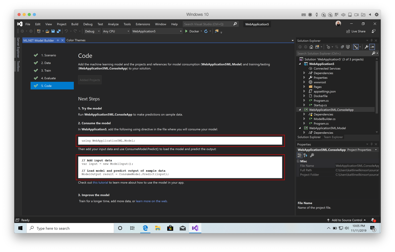Select the 5. Code step in Model Builder
The height and width of the screenshot is (252, 395).
click(x=52, y=86)
